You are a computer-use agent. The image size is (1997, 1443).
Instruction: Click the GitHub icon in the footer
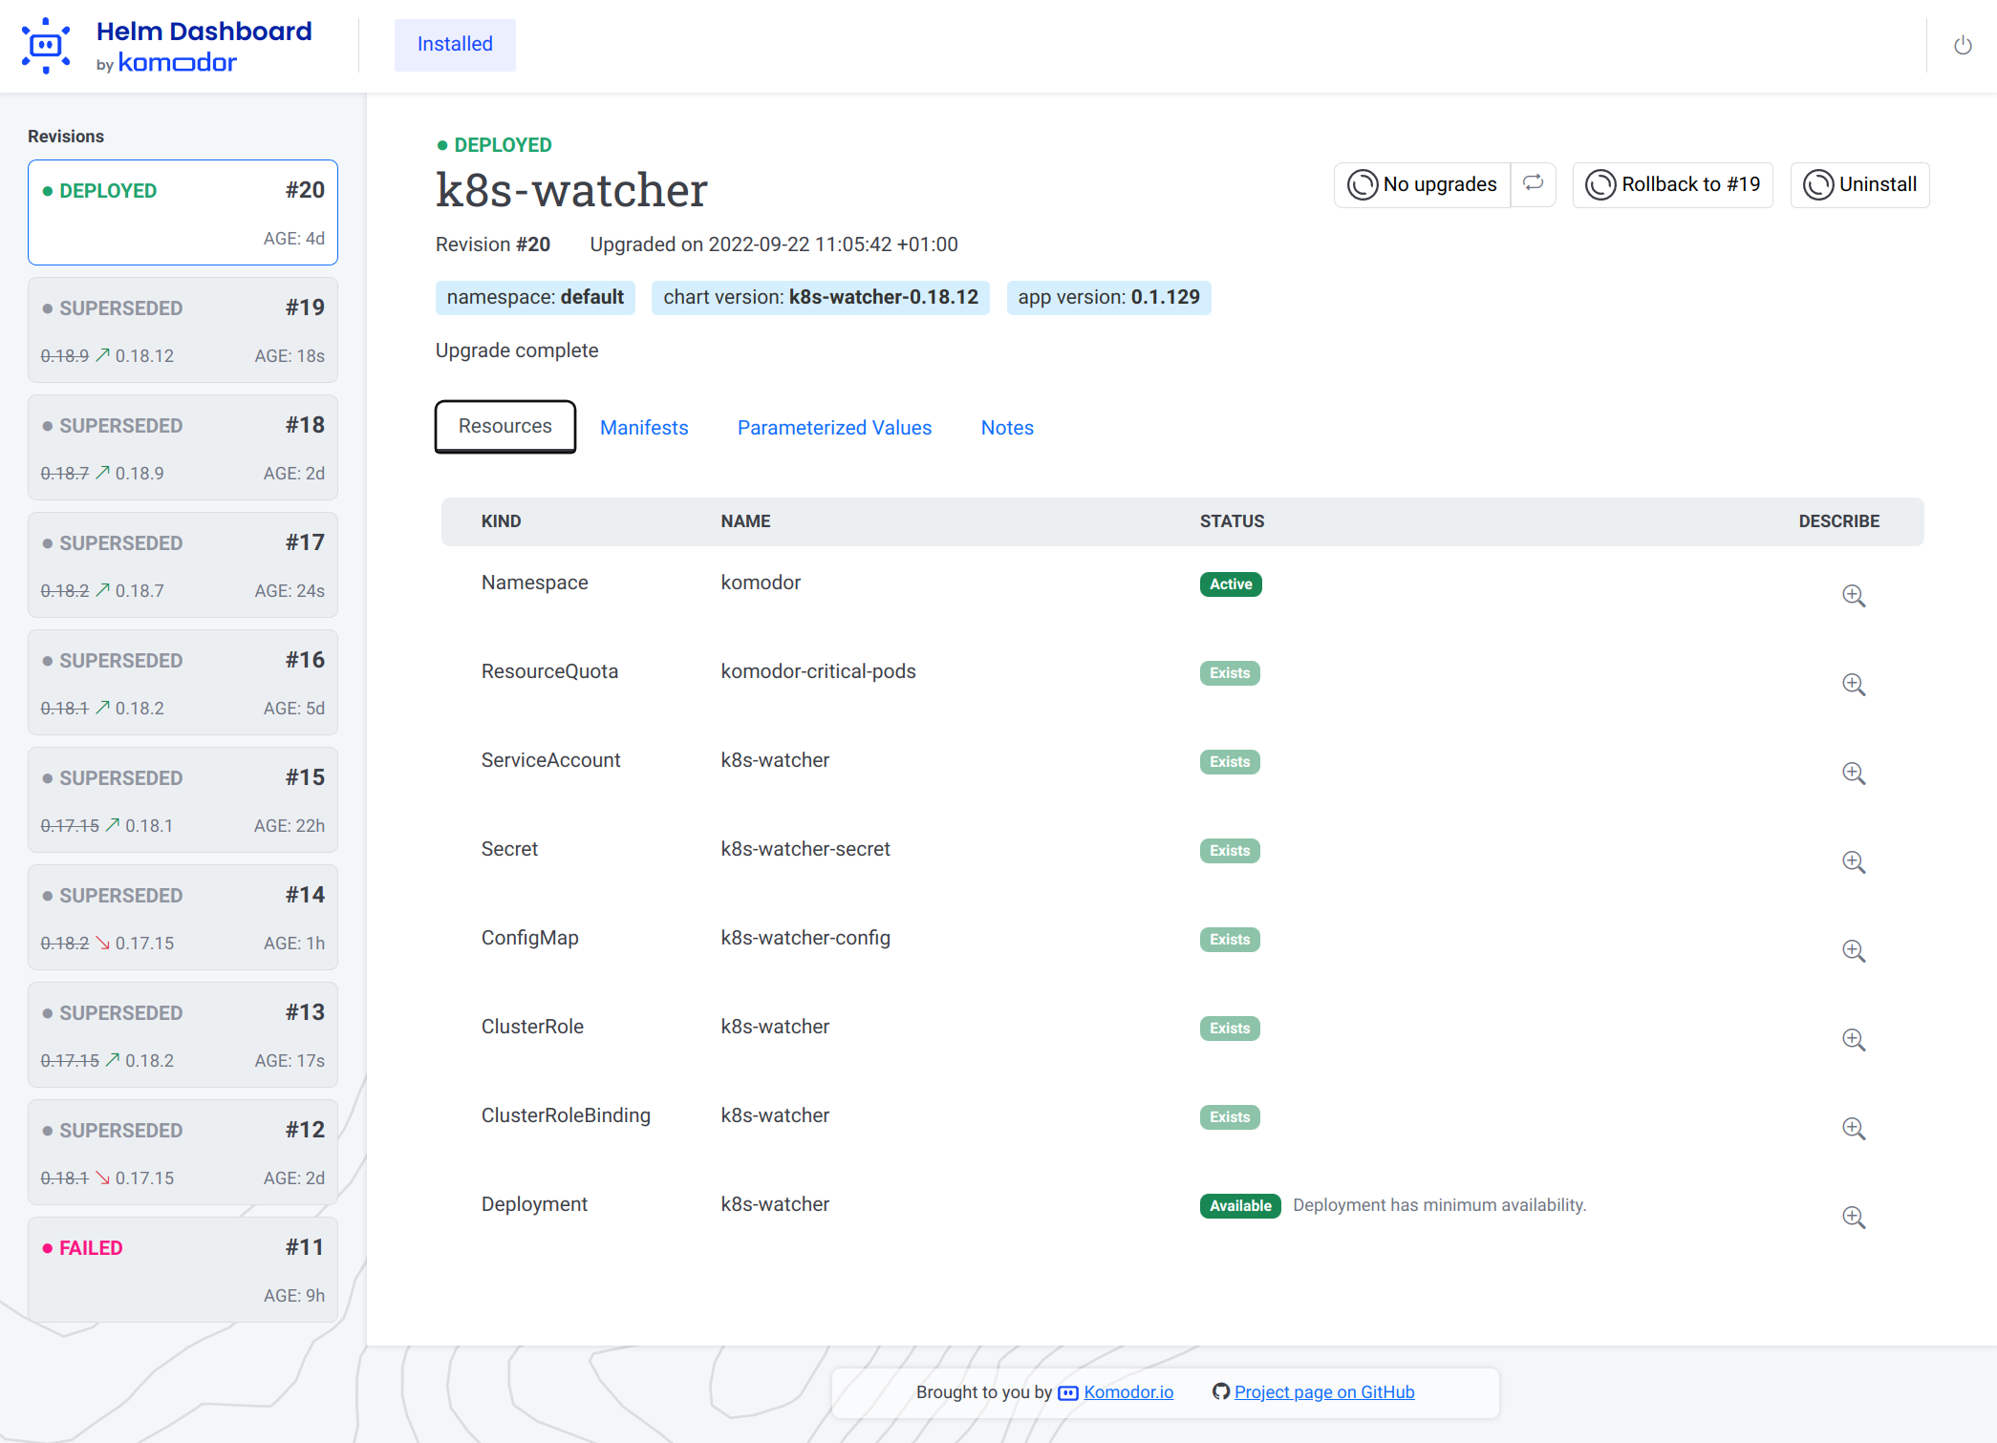[x=1220, y=1392]
